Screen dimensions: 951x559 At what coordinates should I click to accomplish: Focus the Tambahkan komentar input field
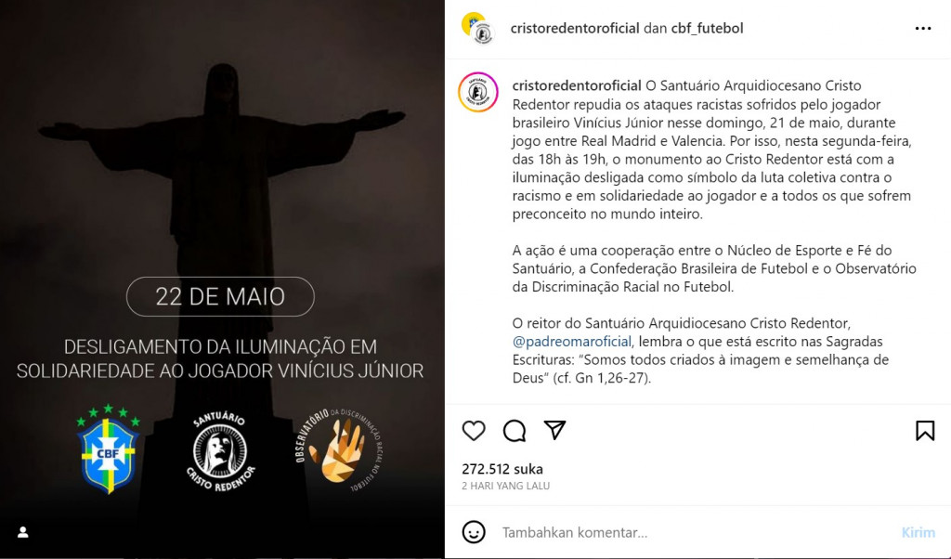697,532
